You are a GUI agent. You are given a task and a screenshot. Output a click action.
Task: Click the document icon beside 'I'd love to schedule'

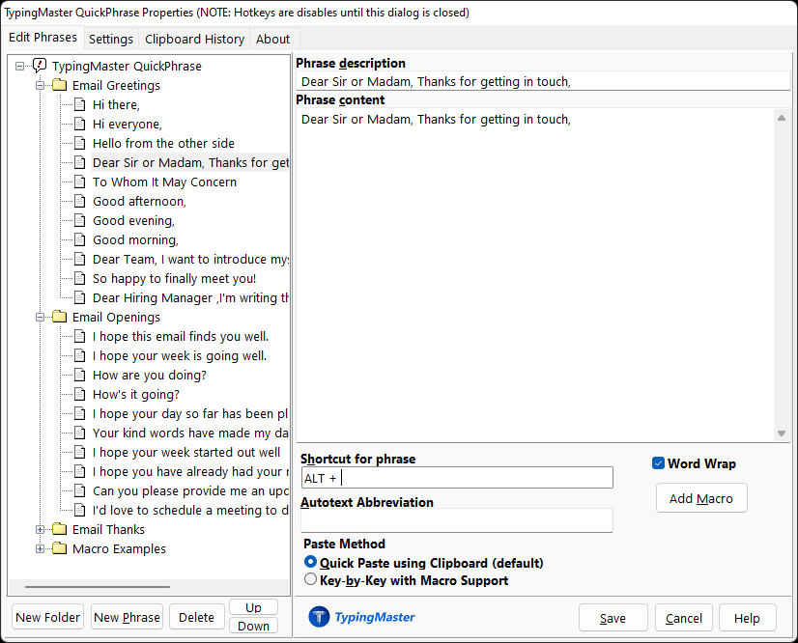pyautogui.click(x=80, y=510)
